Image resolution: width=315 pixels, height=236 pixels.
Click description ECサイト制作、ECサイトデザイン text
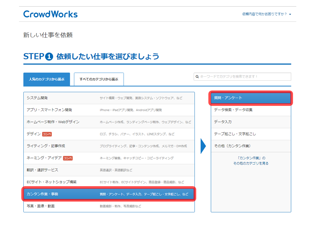coord(123,182)
